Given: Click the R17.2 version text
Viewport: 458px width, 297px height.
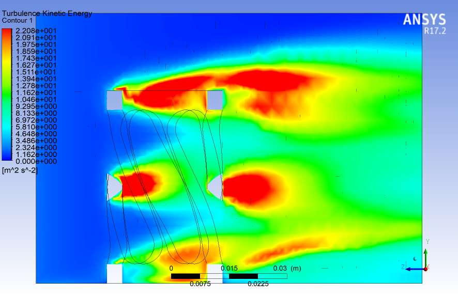Looking at the screenshot, I should [435, 30].
